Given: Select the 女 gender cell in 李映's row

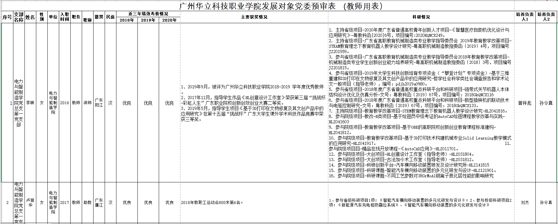Looking at the screenshot, I should [42, 103].
